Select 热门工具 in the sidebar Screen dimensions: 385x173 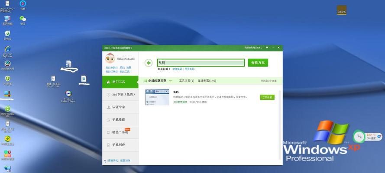pyautogui.click(x=120, y=82)
